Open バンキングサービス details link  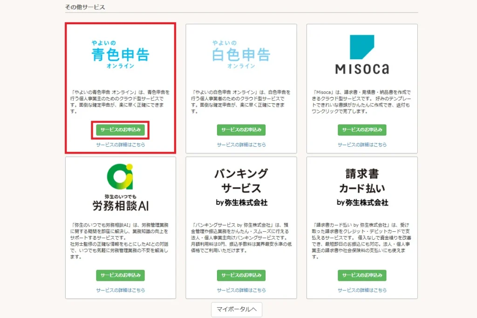(241, 290)
